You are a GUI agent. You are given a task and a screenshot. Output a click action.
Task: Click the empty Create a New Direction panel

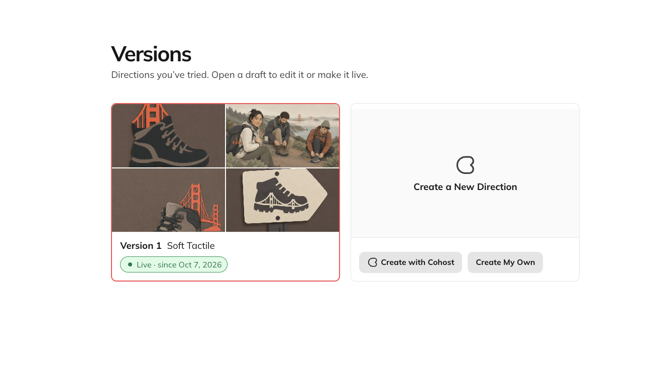465,173
